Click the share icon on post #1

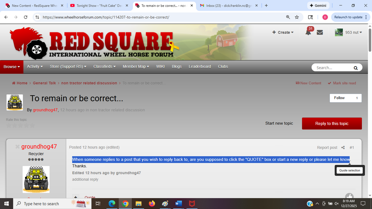pos(343,148)
